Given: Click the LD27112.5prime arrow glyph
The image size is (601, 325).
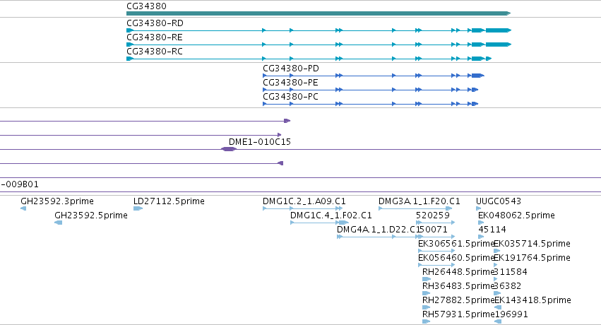Looking at the screenshot, I should 138,208.
